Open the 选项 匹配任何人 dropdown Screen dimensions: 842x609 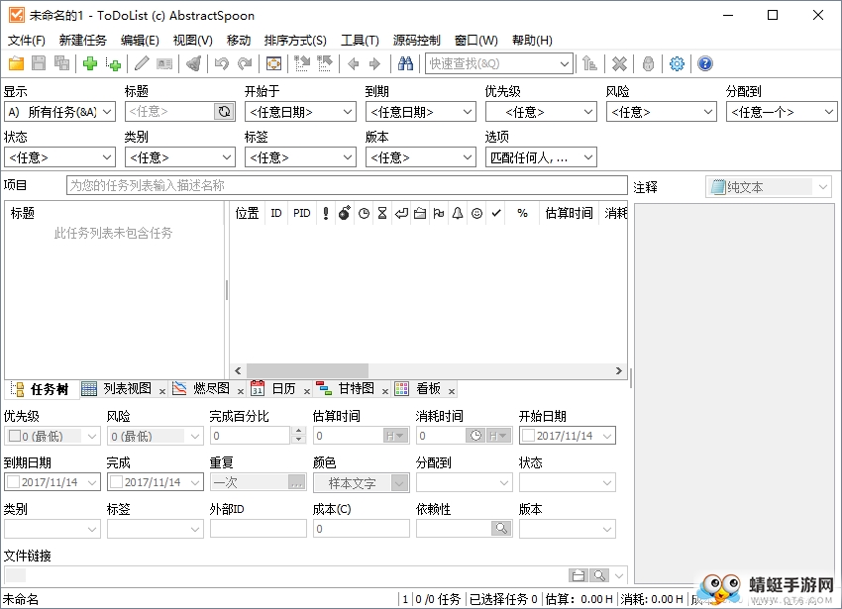(541, 157)
